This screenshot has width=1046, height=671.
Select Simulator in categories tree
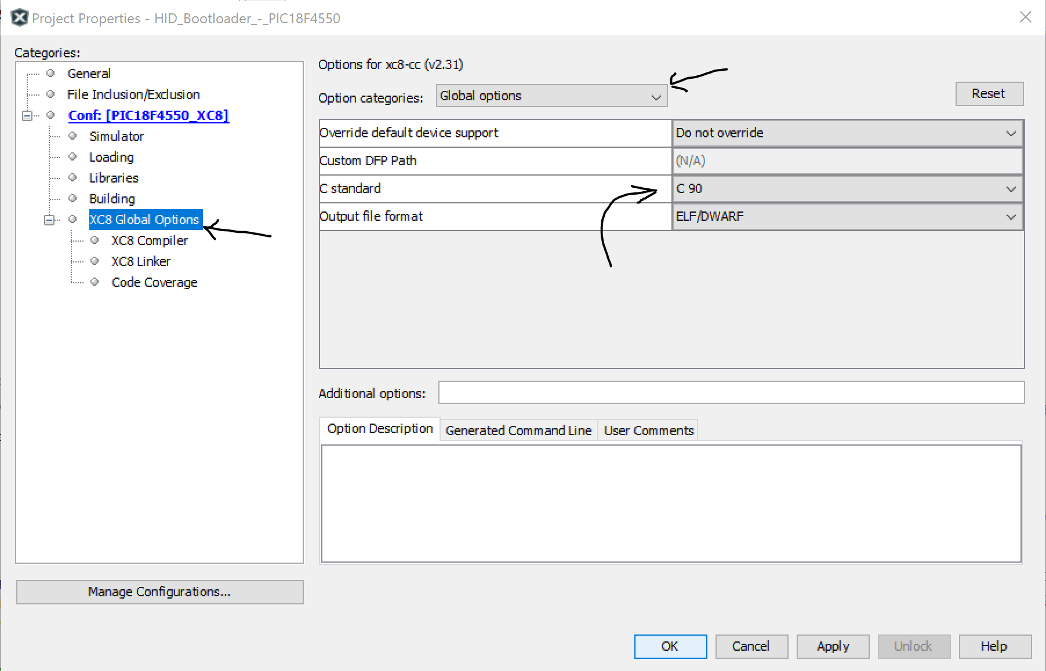click(x=116, y=136)
